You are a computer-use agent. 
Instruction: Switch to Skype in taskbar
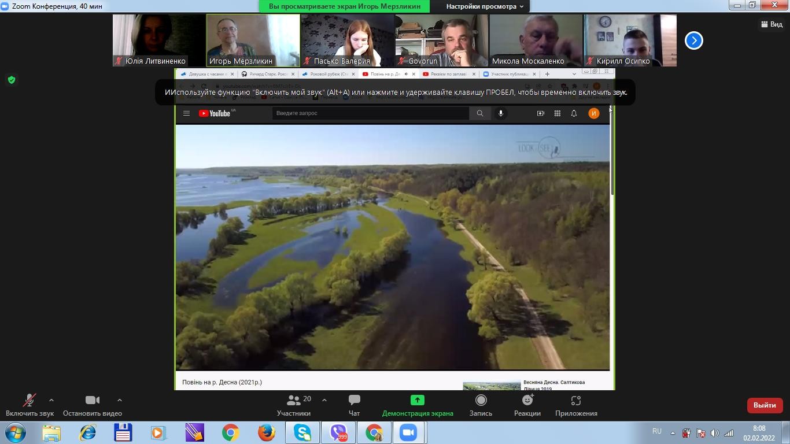(302, 432)
